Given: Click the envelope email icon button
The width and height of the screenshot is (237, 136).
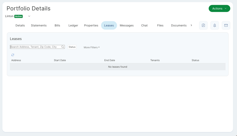Looking at the screenshot, I should pyautogui.click(x=226, y=25).
